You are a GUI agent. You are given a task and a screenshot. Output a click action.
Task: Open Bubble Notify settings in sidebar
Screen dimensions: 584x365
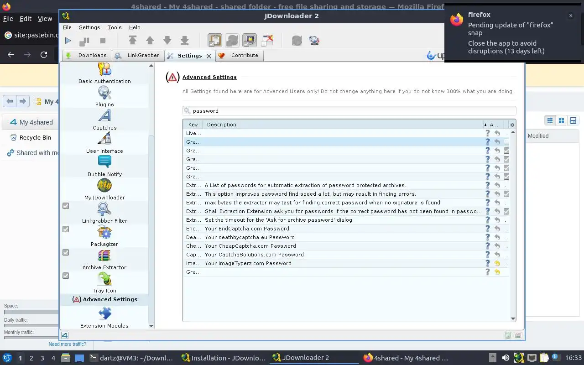coord(104,167)
